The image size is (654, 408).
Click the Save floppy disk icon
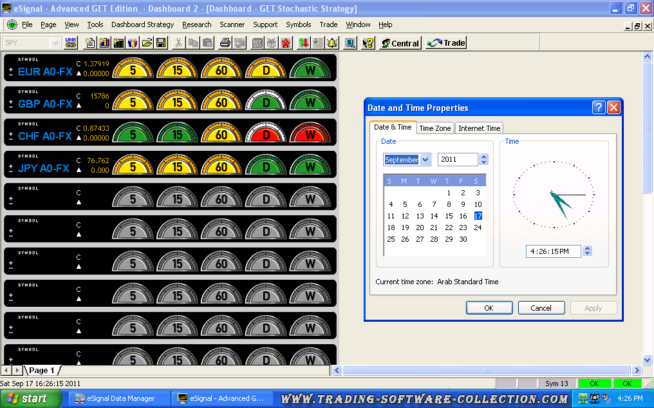[161, 43]
